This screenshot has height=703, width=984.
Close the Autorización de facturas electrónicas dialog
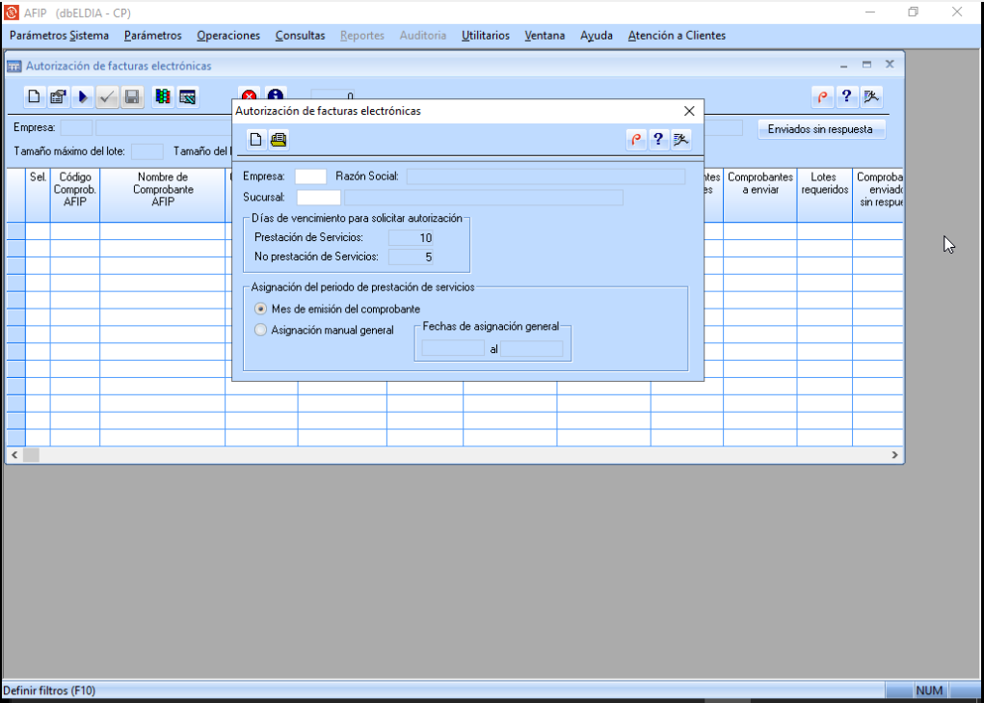689,111
